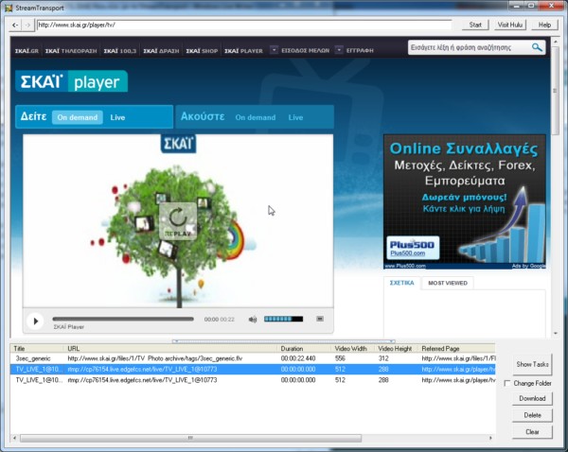Open ΣΚΑΪ ΔΡΑΣΗ navigation link
This screenshot has height=452, width=568.
[x=161, y=51]
